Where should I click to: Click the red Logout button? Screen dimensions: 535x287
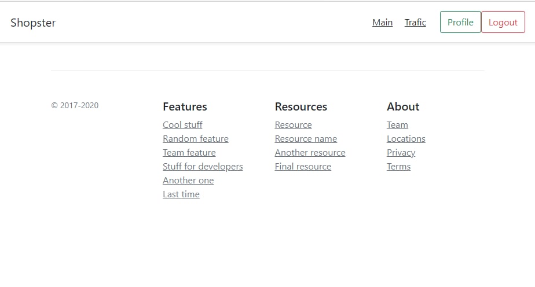coord(503,22)
